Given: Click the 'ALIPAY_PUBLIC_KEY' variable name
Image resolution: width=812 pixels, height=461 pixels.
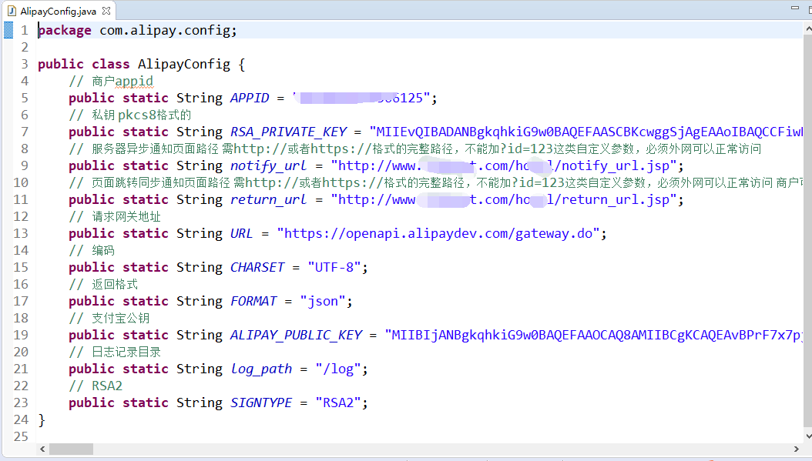Looking at the screenshot, I should coord(296,336).
